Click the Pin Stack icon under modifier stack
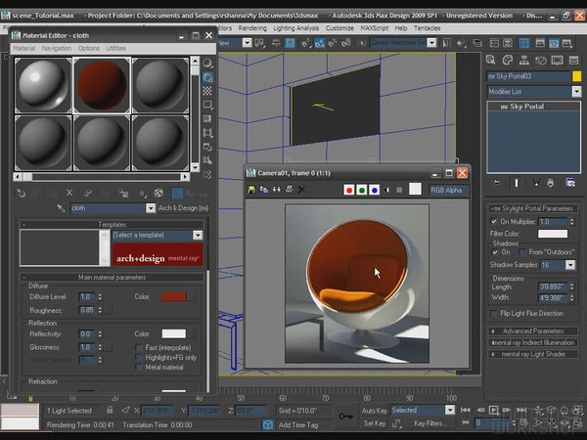The width and height of the screenshot is (587, 440). [x=496, y=183]
